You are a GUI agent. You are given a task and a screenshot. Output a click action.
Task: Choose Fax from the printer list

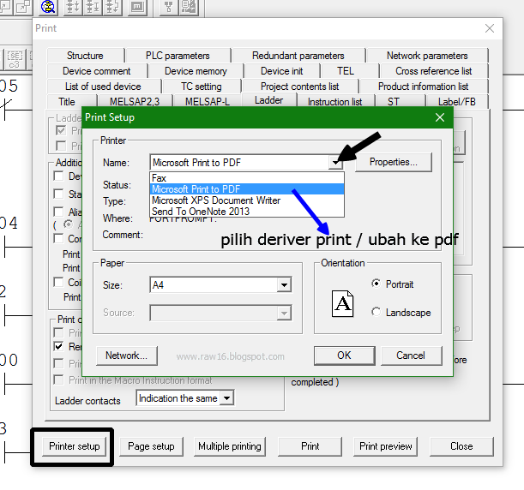pos(247,178)
